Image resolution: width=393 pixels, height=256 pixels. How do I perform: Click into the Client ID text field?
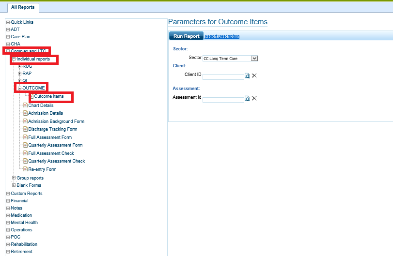pos(223,76)
